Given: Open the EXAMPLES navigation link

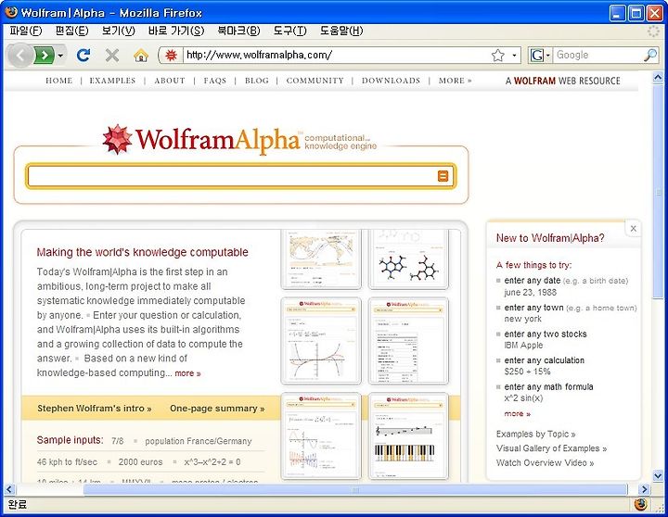Looking at the screenshot, I should (112, 81).
